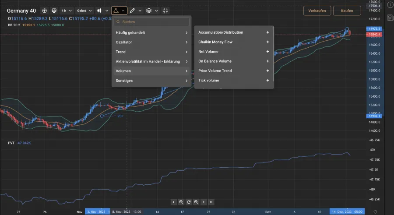Image resolution: width=394 pixels, height=215 pixels.
Task: Open the Gebot price type dropdown
Action: click(x=84, y=11)
